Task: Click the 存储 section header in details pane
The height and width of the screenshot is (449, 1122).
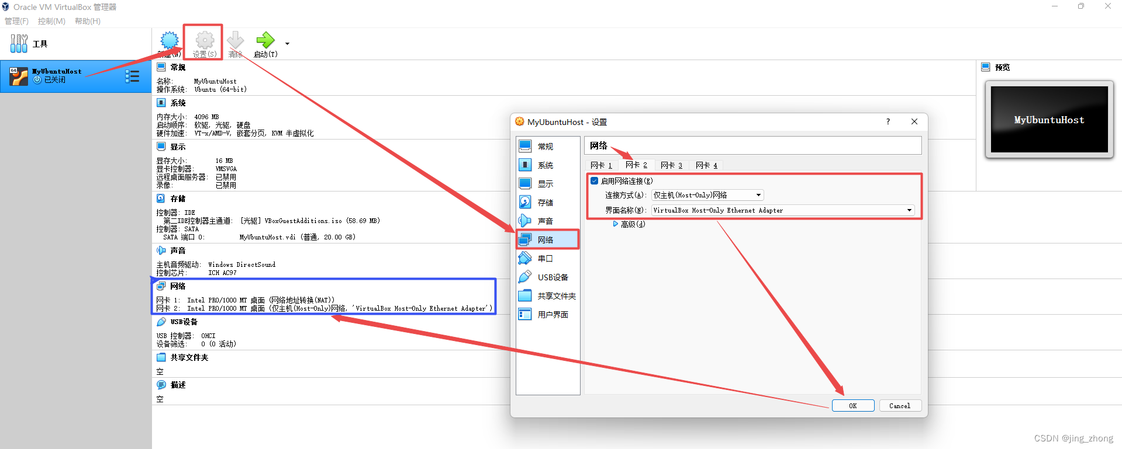Action: (178, 199)
